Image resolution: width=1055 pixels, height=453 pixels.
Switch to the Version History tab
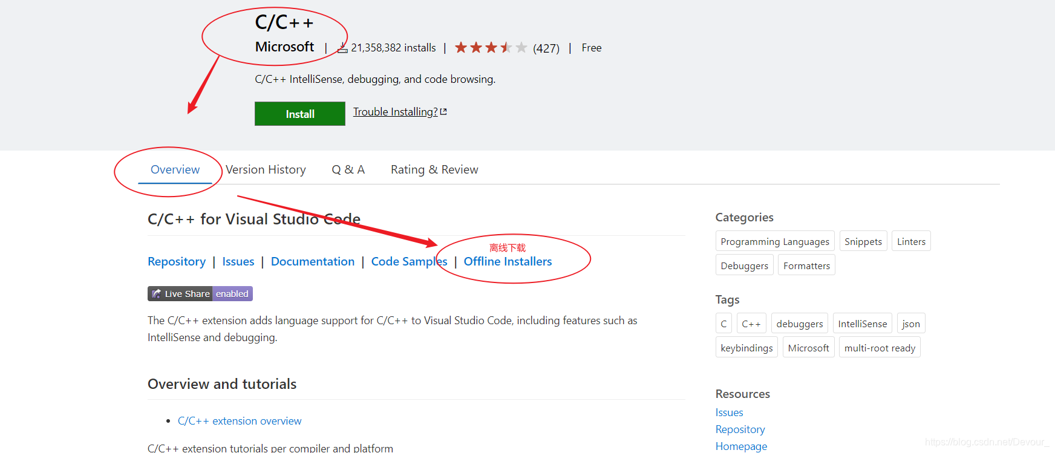[x=266, y=170]
